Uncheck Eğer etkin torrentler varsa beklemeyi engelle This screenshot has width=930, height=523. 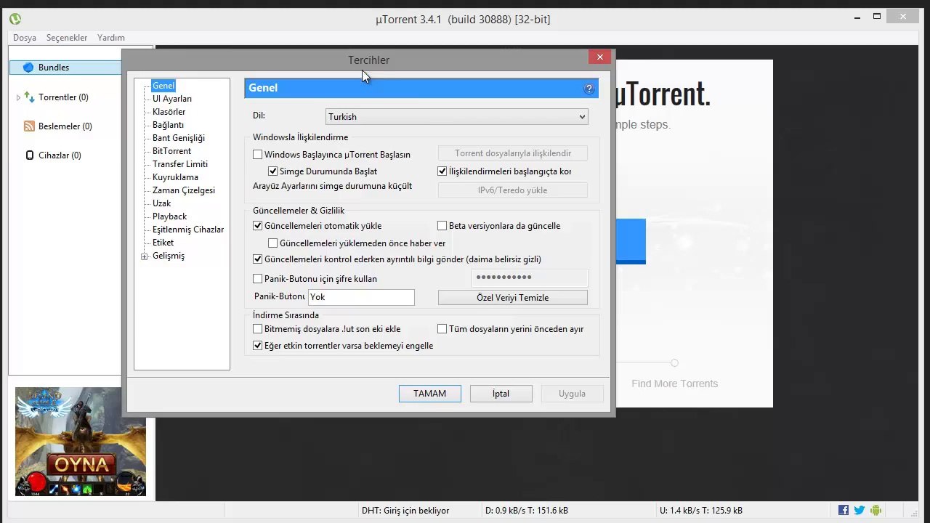257,346
